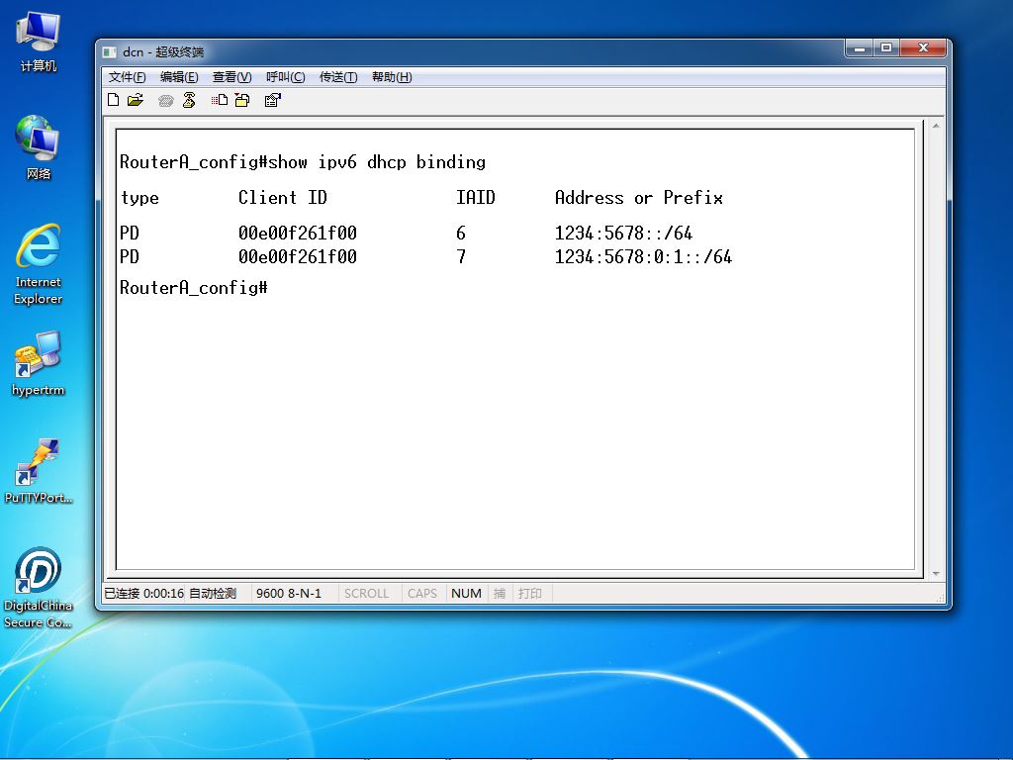Open the 文件(F) menu
Screen dimensions: 1013x760
(x=127, y=77)
